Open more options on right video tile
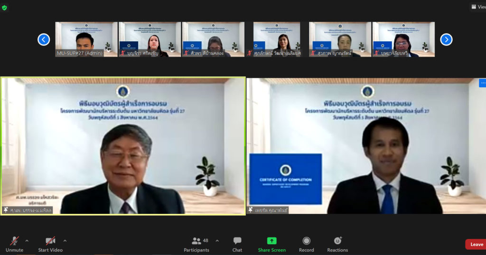486x255 pixels. [482, 83]
